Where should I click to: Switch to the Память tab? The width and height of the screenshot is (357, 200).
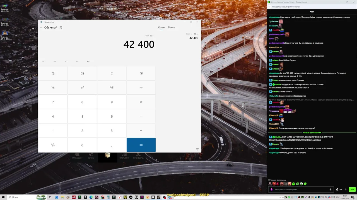171,27
